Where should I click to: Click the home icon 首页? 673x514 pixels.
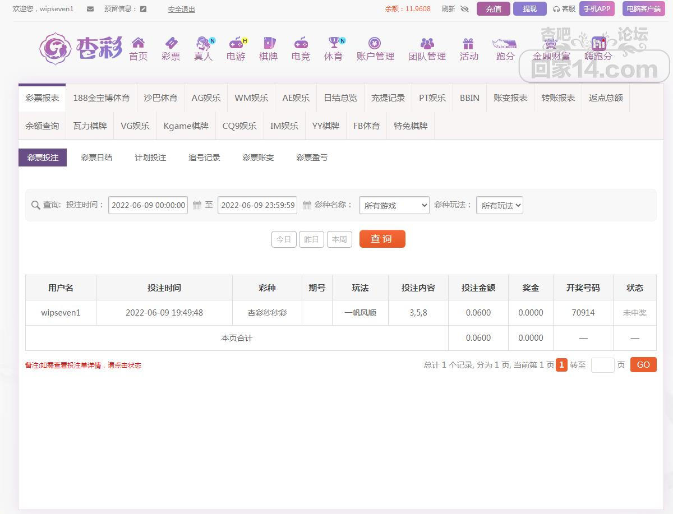[x=138, y=44]
